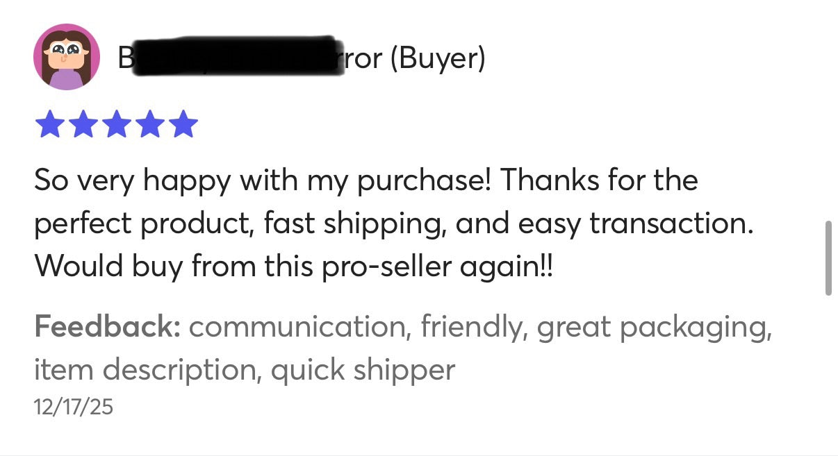Click the vertical scrollbar thumb
The width and height of the screenshot is (838, 456).
pos(828,258)
